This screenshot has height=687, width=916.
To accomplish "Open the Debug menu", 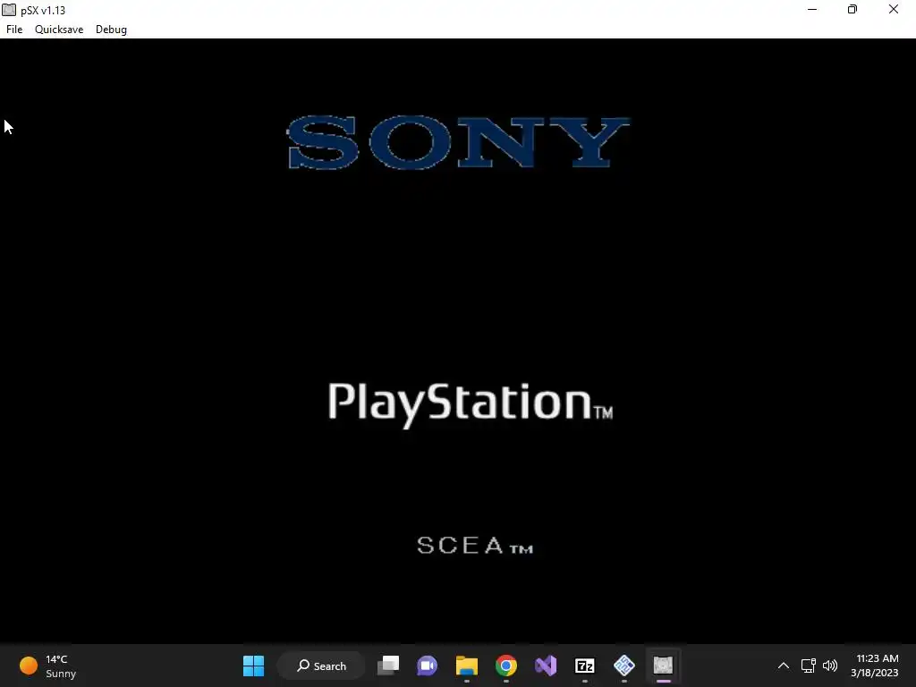I will point(111,30).
